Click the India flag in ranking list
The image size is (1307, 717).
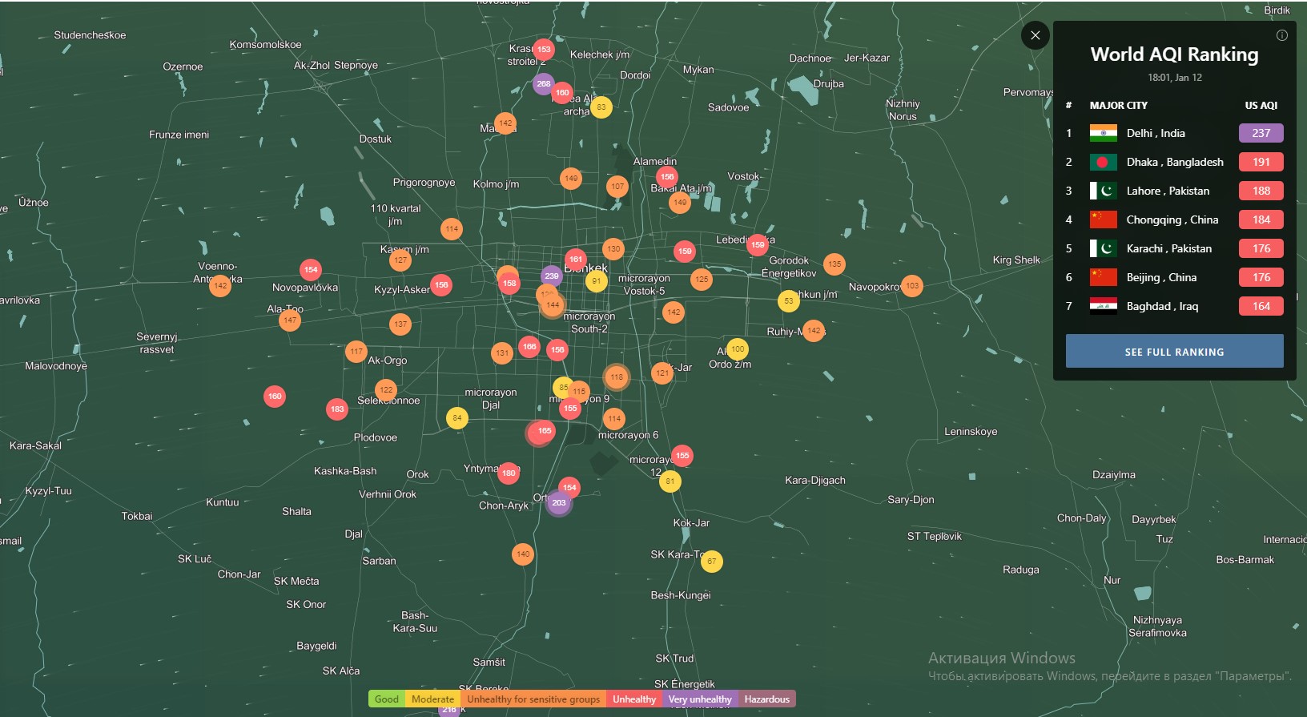1103,133
